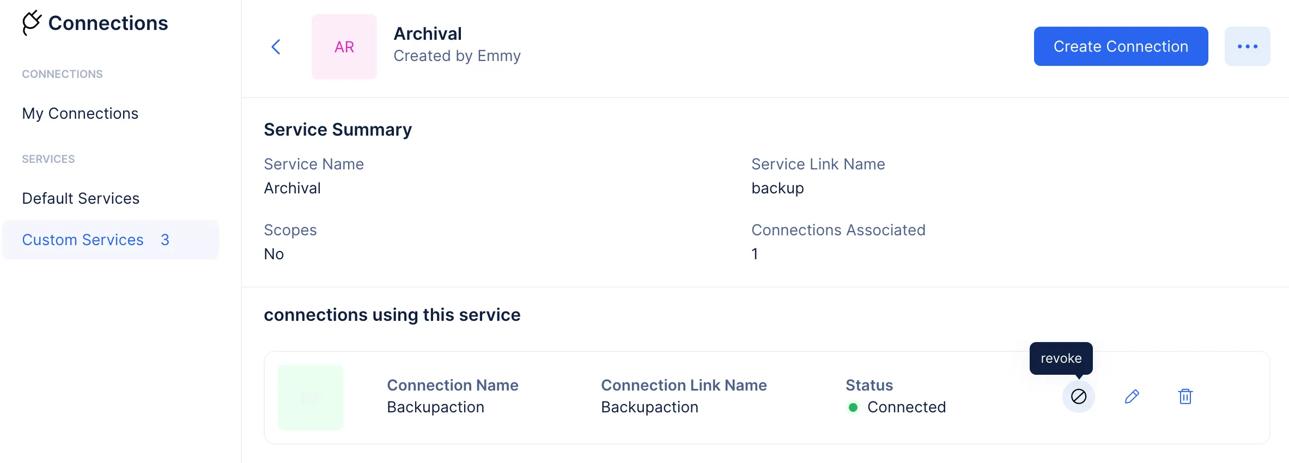Viewport: 1289px width, 463px height.
Task: Click the Custom Services count badge 3
Action: tap(165, 240)
